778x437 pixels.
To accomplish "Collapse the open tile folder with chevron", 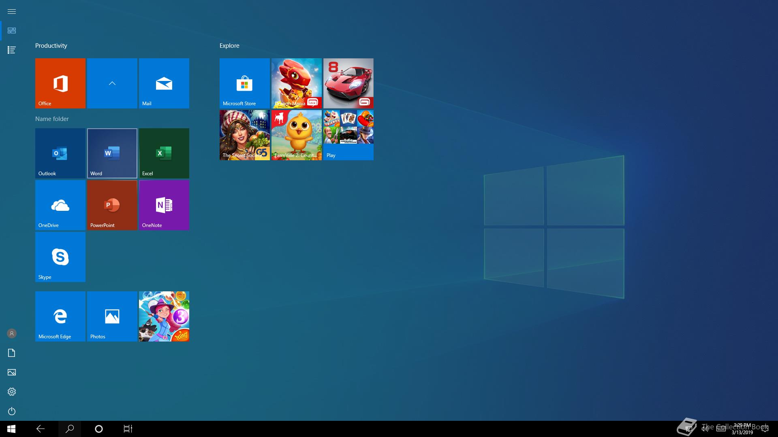I will pyautogui.click(x=112, y=83).
